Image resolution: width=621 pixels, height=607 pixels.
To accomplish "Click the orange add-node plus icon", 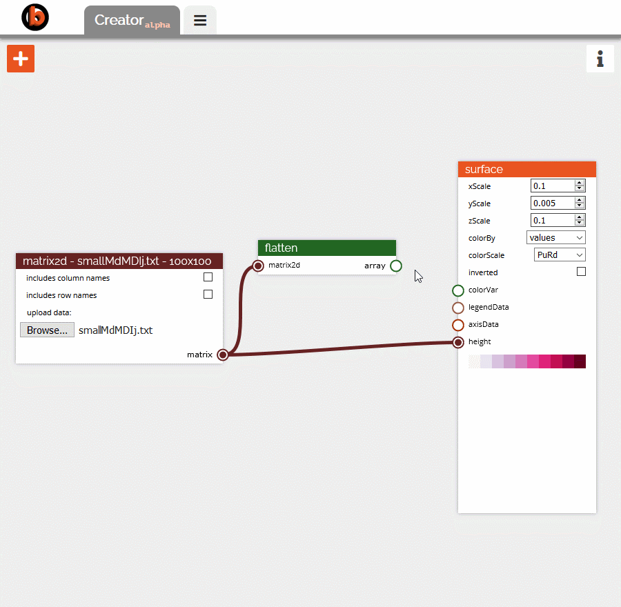I will (20, 59).
